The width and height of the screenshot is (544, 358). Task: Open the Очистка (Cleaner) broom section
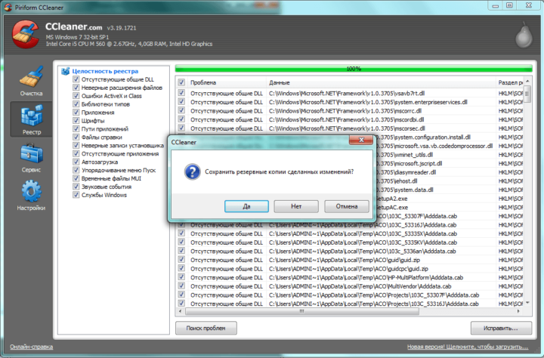click(31, 82)
